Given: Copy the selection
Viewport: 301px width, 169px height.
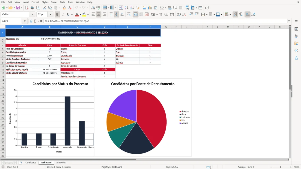Looking at the screenshot, I should point(50,8).
